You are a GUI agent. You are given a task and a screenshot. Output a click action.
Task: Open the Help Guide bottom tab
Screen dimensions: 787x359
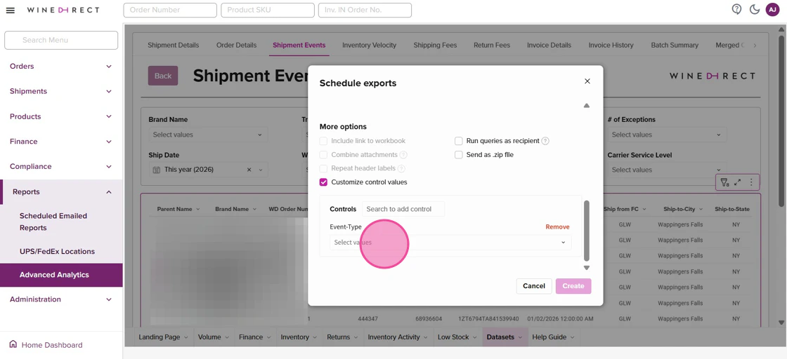click(553, 337)
